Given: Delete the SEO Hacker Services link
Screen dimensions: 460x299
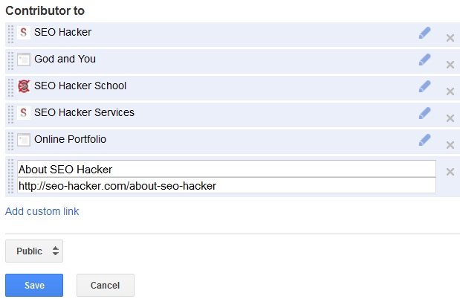Looking at the screenshot, I should (x=450, y=118).
